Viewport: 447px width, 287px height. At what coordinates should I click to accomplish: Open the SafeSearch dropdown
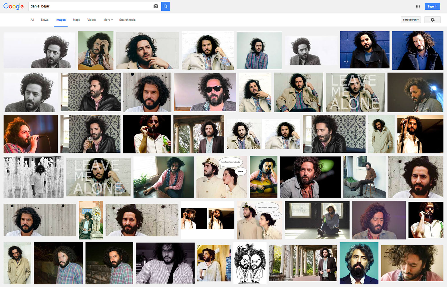[411, 20]
